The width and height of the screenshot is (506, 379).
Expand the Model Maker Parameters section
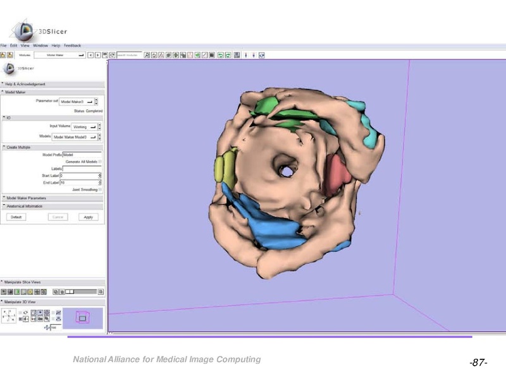(52, 198)
